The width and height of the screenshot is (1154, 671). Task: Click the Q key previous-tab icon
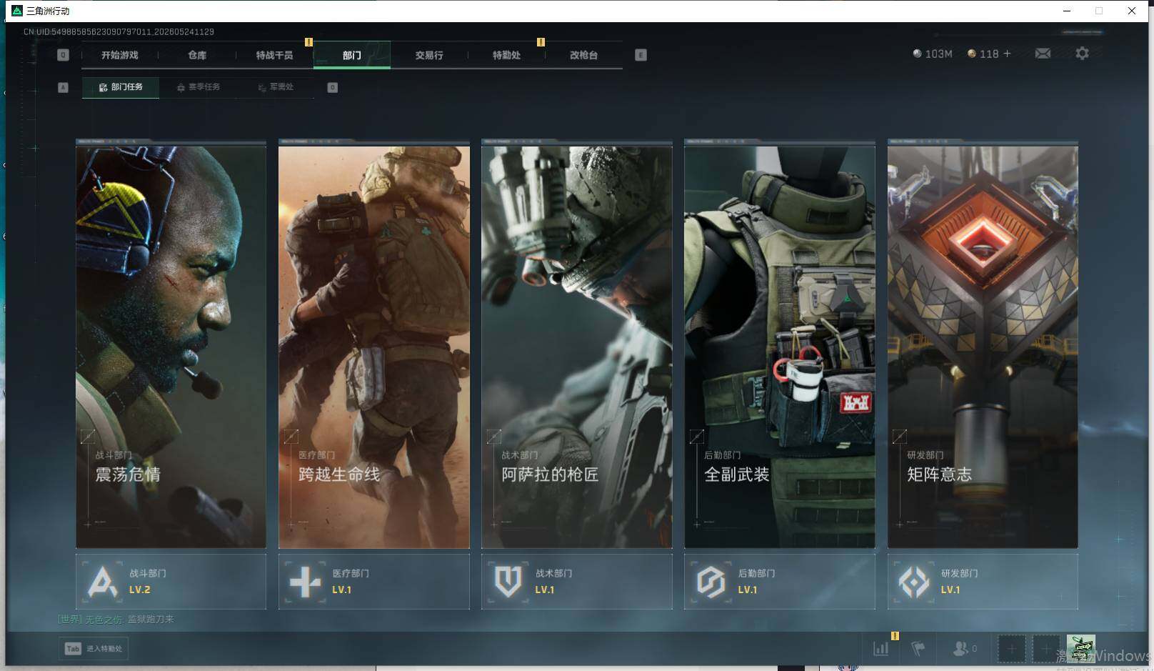[63, 55]
